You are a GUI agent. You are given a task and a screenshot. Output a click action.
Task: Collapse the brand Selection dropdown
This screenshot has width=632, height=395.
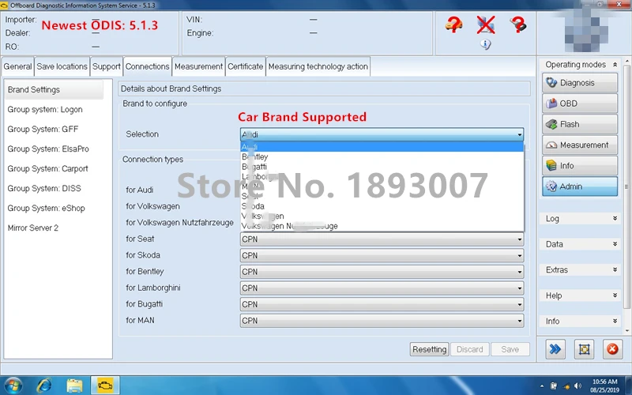(519, 134)
